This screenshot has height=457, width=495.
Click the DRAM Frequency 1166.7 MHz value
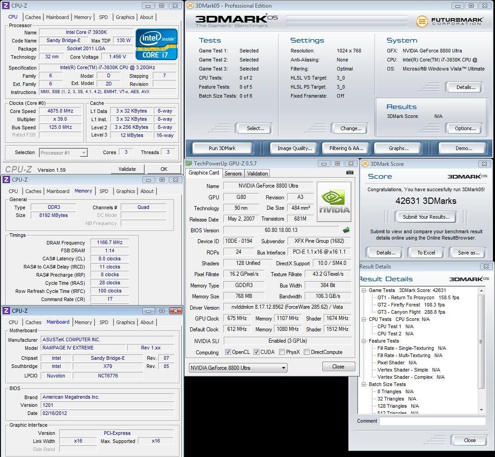109,242
